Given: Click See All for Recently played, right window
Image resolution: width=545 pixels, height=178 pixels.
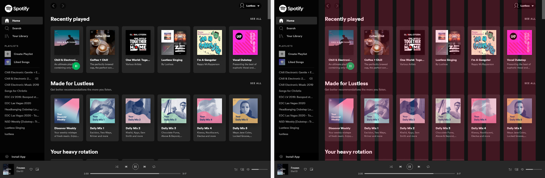Looking at the screenshot, I should point(530,19).
